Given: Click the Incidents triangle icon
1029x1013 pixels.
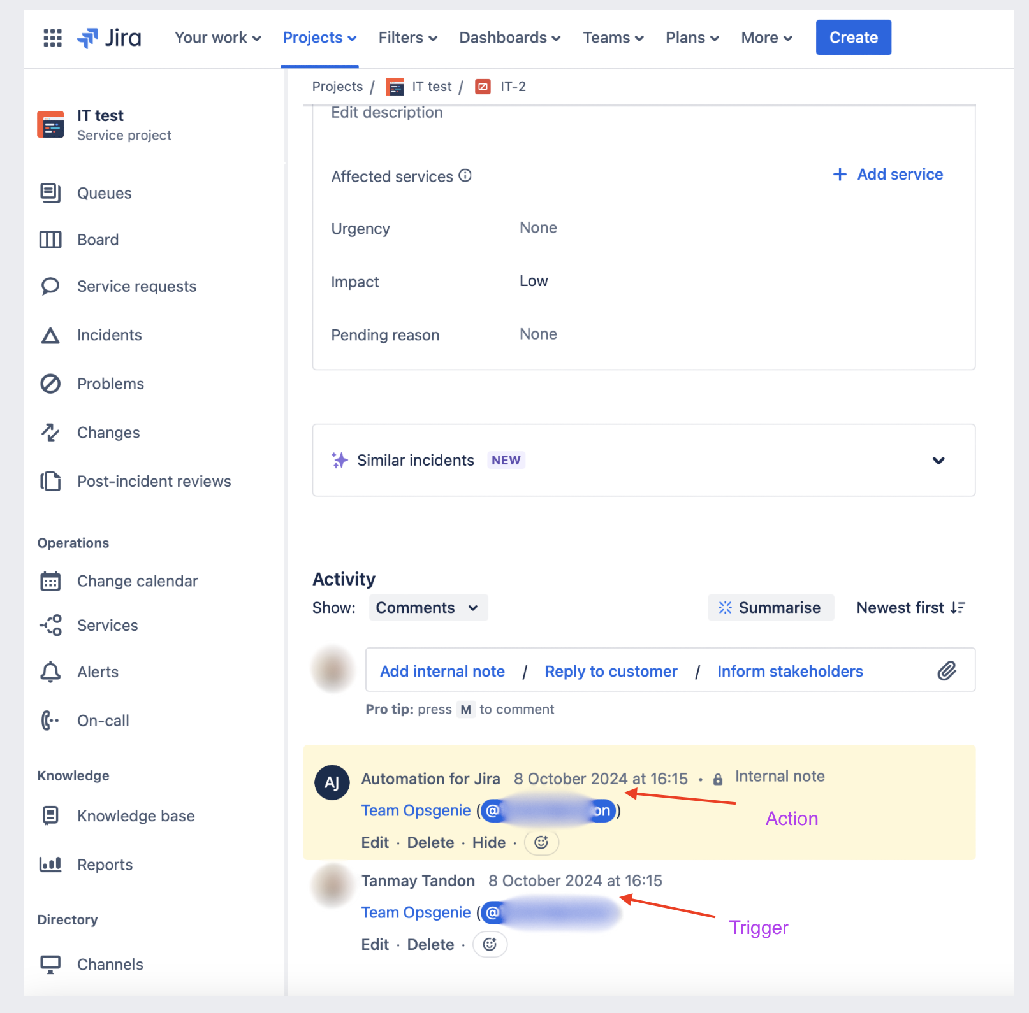Looking at the screenshot, I should 50,335.
